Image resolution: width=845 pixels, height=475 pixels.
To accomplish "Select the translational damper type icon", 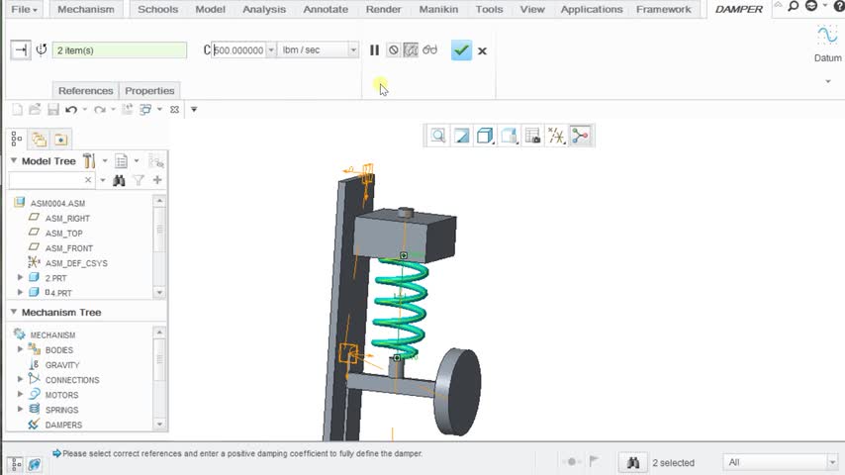I will click(21, 50).
